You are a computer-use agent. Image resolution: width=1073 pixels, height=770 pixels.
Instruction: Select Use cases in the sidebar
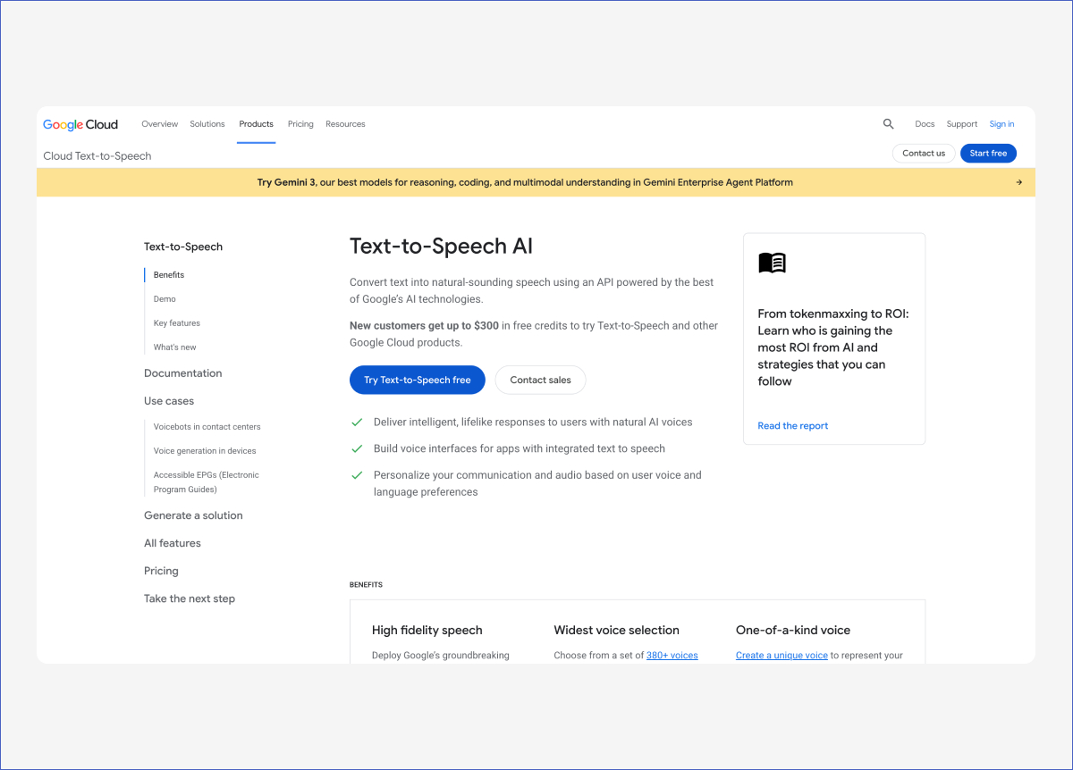point(169,401)
